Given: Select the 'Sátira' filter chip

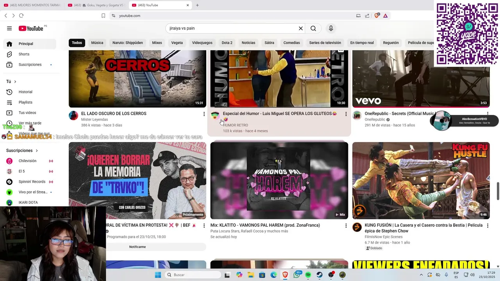Looking at the screenshot, I should [270, 43].
